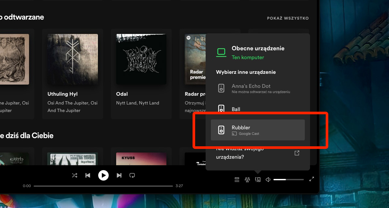
Task: Click the green computer icon beside Obecne urządzenie
Action: point(221,52)
